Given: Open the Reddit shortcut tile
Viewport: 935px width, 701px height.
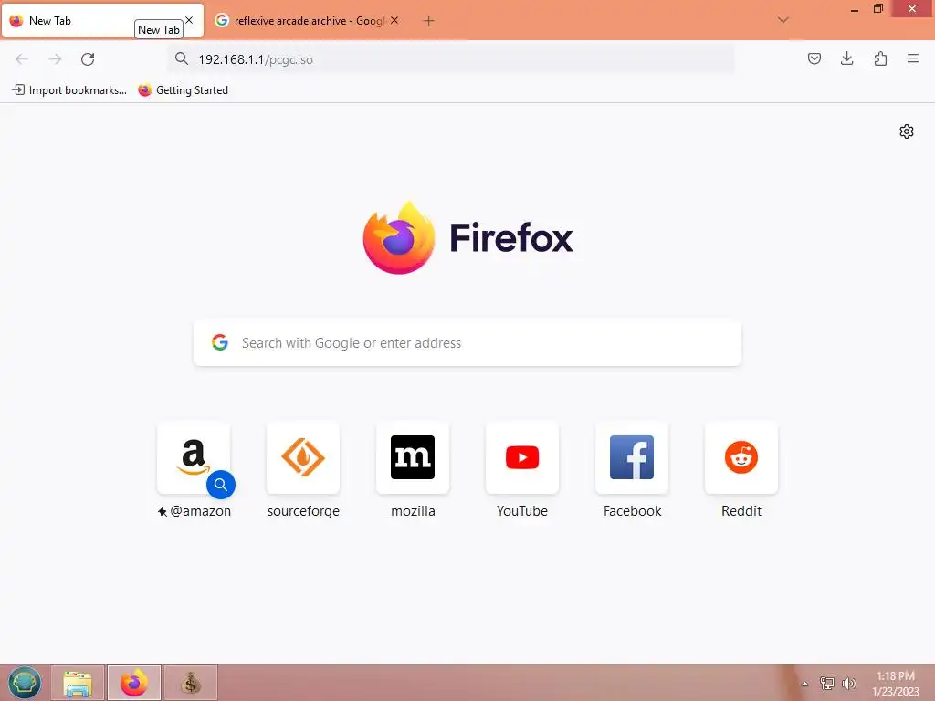Looking at the screenshot, I should pyautogui.click(x=741, y=458).
